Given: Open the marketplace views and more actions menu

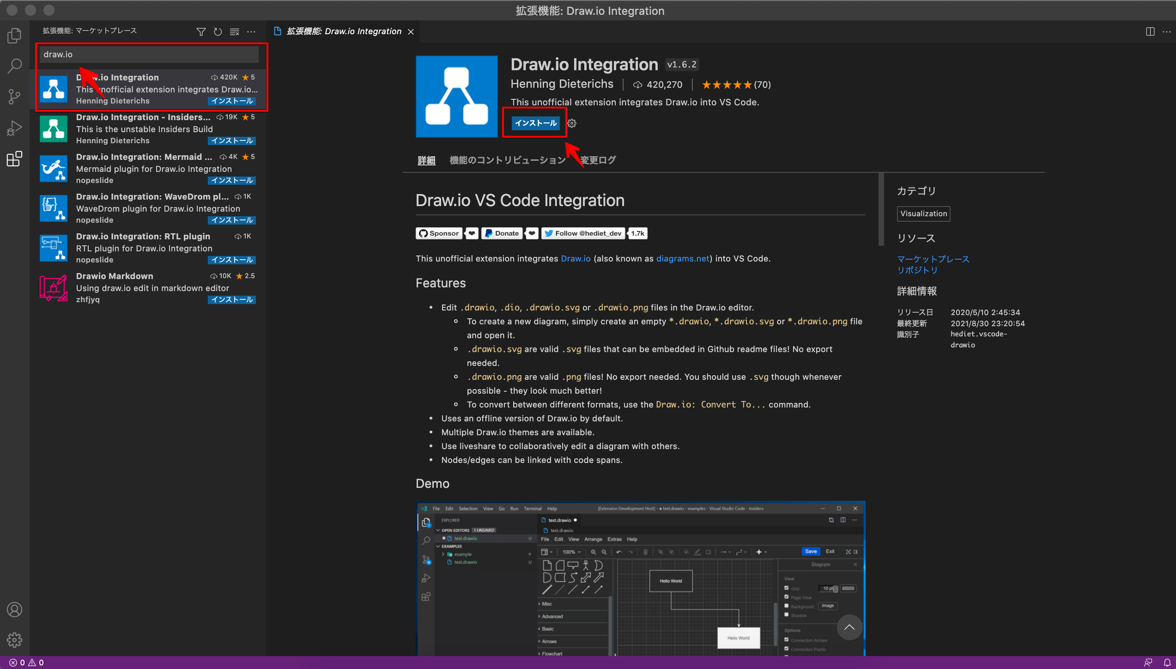Looking at the screenshot, I should pyautogui.click(x=251, y=31).
